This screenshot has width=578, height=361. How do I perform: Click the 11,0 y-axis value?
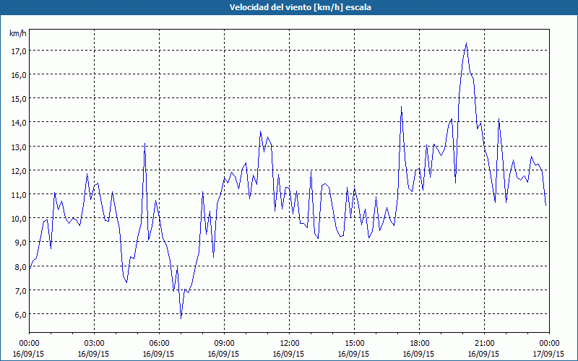pos(19,194)
